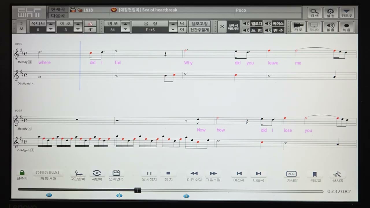This screenshot has width=370, height=208.
Task: Open the 검색 search tool
Action: (x=314, y=13)
